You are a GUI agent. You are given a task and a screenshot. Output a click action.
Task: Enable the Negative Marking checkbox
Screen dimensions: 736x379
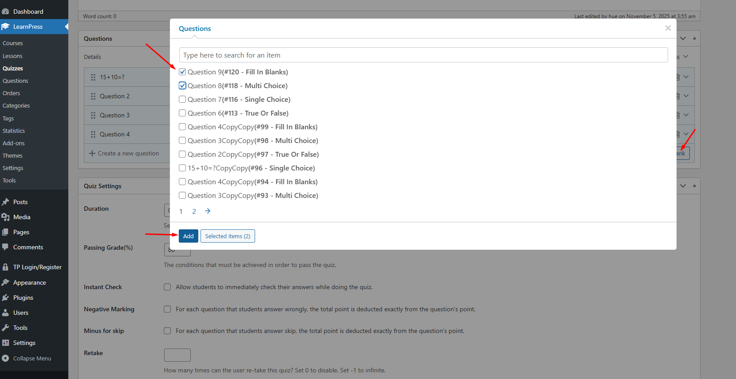(167, 309)
